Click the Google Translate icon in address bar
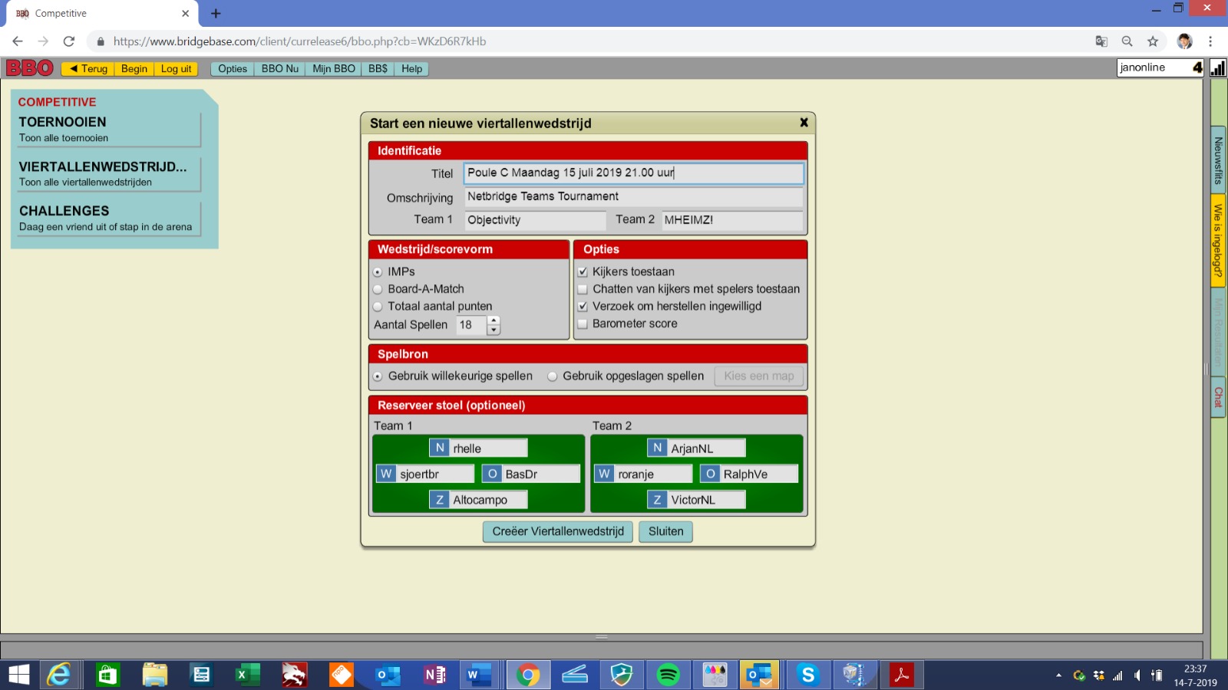 (x=1101, y=41)
